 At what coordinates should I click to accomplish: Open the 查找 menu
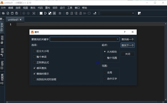(33, 8)
